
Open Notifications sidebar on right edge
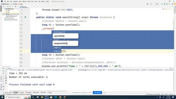point(175,10)
